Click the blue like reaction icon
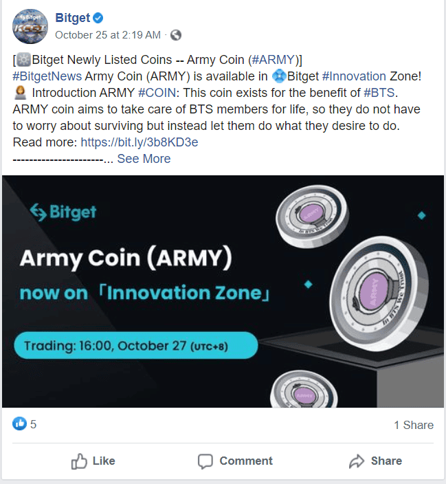446x484 pixels. pos(19,424)
